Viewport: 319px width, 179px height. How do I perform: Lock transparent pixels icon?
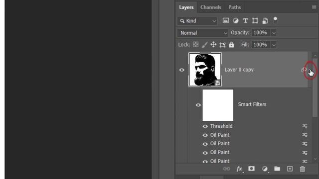point(195,44)
